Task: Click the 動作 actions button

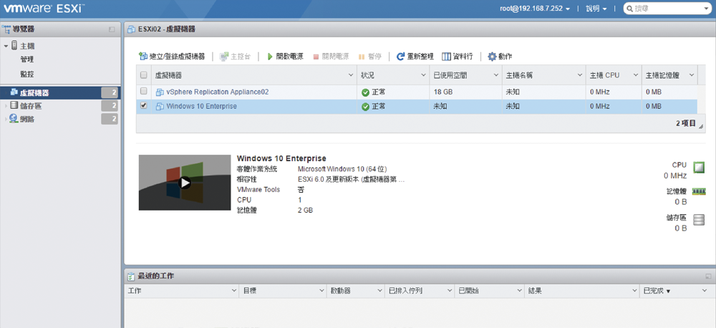Action: [x=500, y=57]
